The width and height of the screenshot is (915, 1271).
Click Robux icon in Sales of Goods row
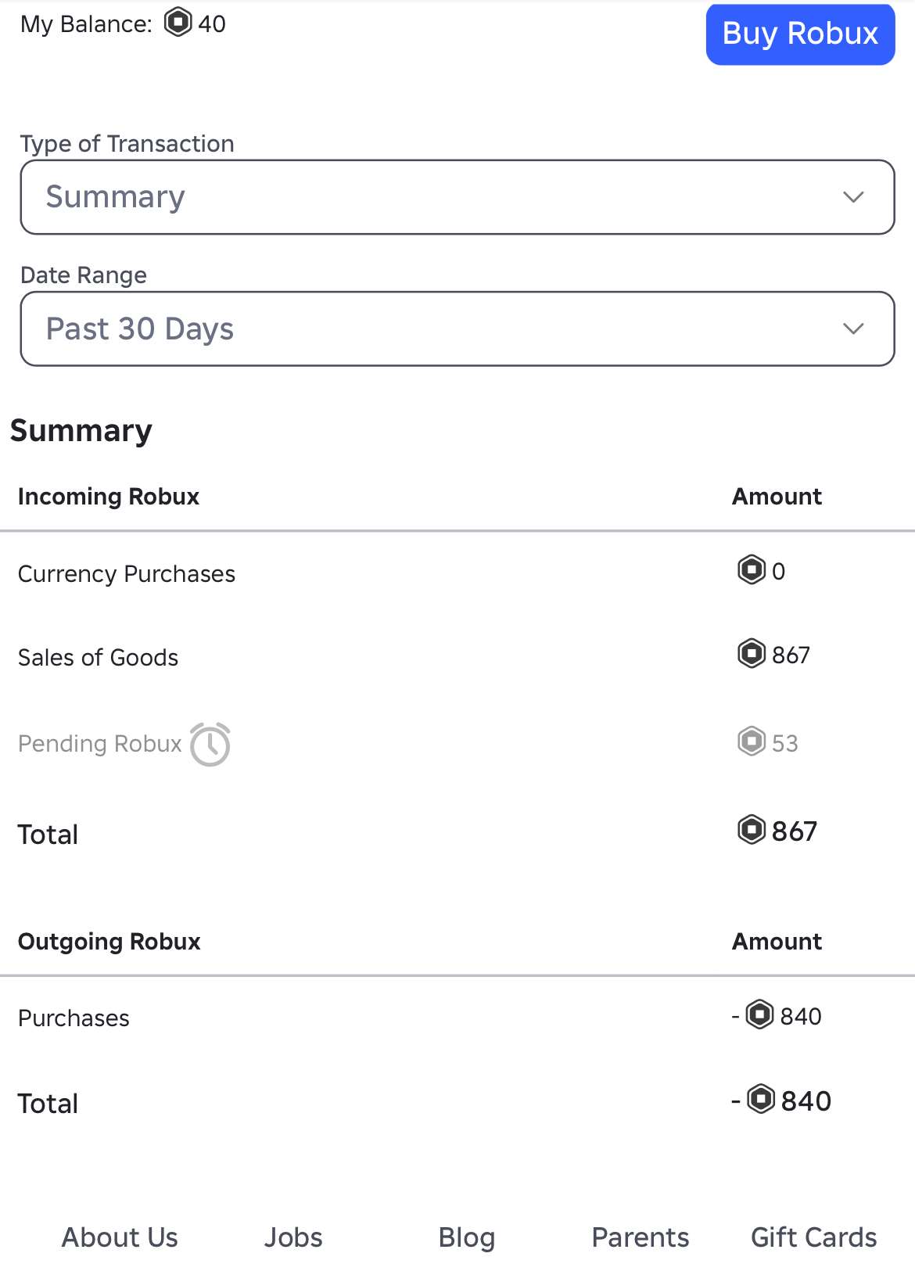pyautogui.click(x=752, y=653)
